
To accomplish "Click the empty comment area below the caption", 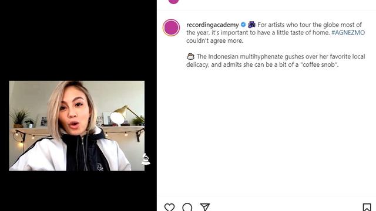I will (x=266, y=131).
